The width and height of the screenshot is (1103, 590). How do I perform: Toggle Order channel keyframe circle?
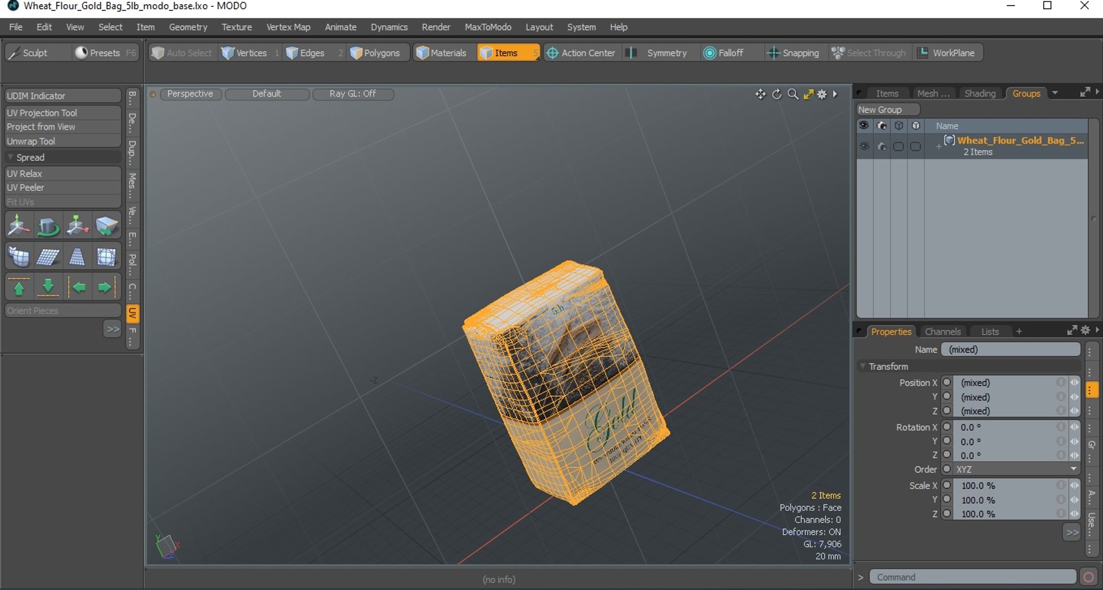[947, 469]
